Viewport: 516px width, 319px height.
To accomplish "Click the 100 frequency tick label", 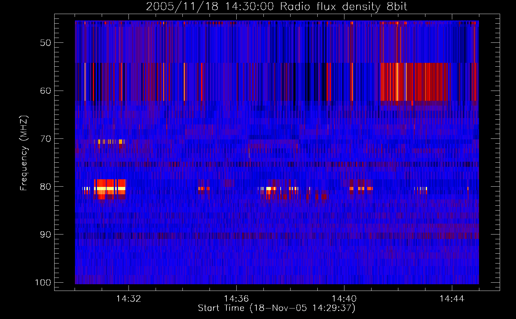I will [43, 283].
